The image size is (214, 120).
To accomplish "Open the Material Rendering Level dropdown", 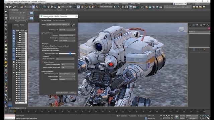I will tap(67, 74).
